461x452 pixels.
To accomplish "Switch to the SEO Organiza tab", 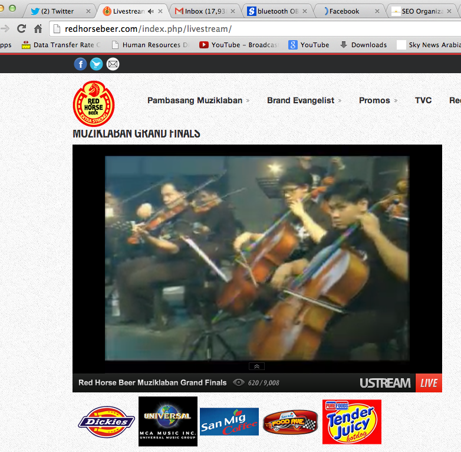I will (x=422, y=11).
